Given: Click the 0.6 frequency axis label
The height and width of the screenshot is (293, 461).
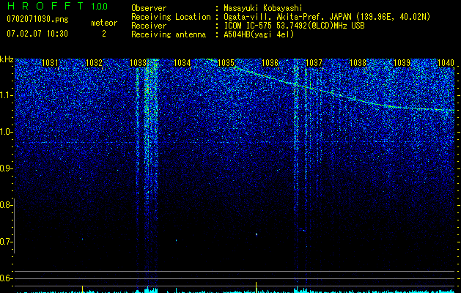Looking at the screenshot, I should point(6,278).
